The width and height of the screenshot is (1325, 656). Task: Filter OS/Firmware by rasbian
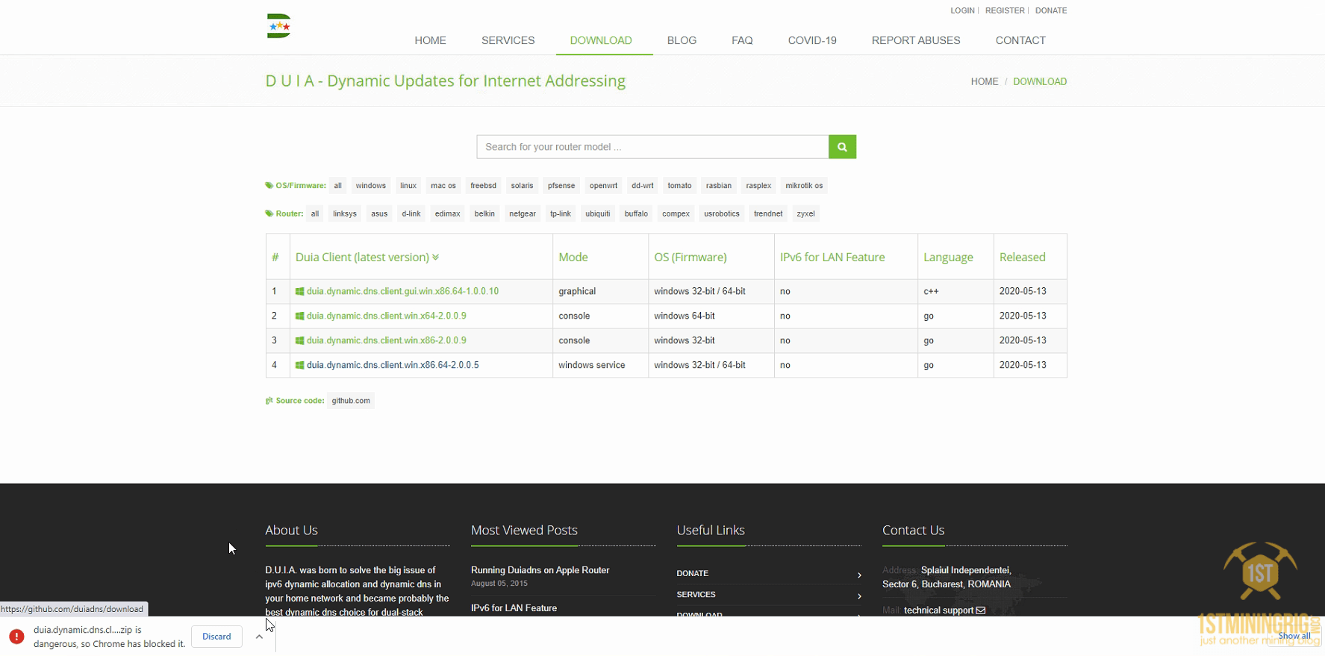(x=719, y=186)
